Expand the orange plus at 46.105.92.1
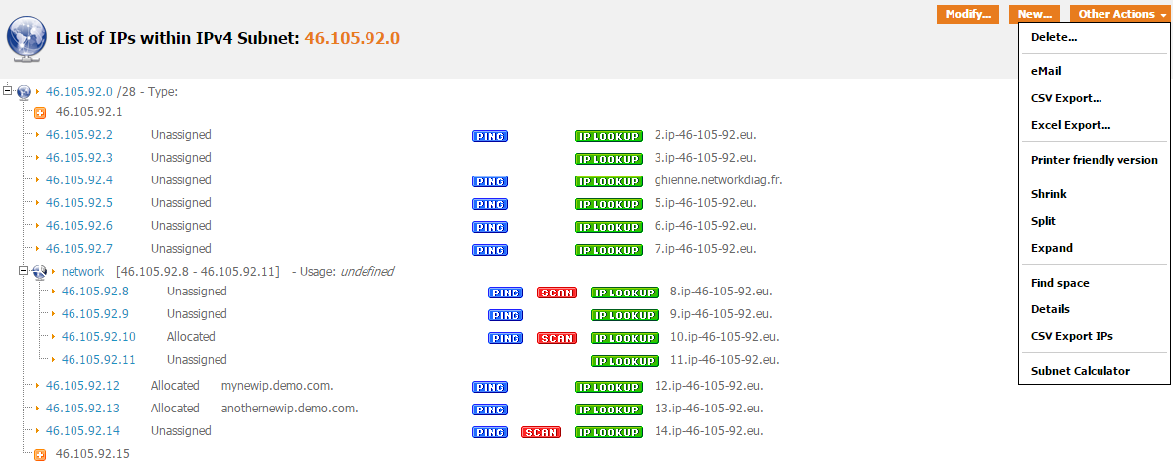This screenshot has height=468, width=1173. (40, 113)
